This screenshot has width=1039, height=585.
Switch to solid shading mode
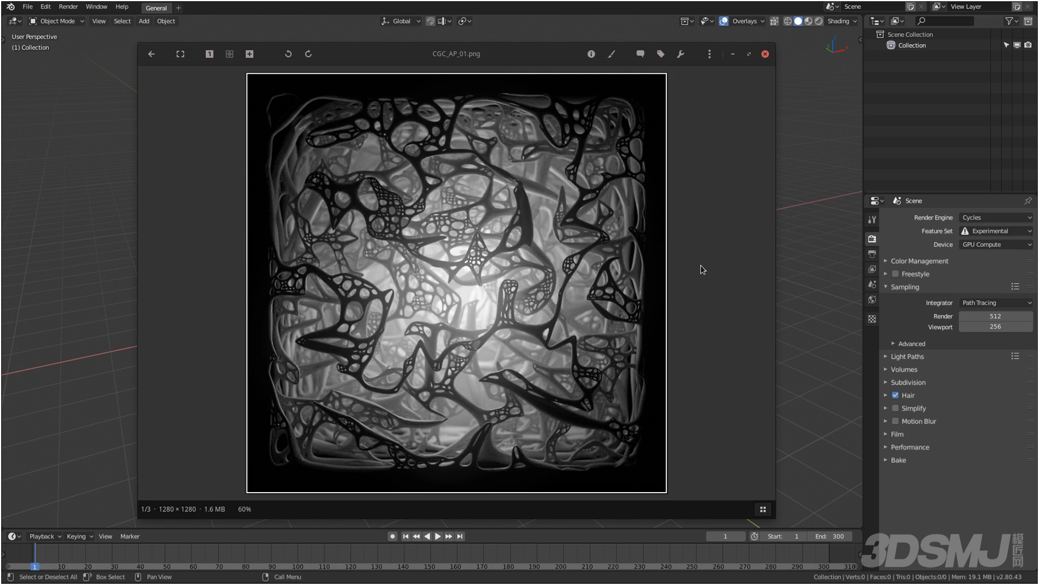[x=798, y=22]
